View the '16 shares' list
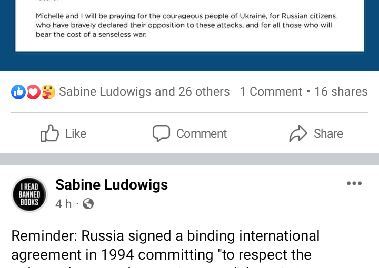This screenshot has height=268, width=379. 341,91
